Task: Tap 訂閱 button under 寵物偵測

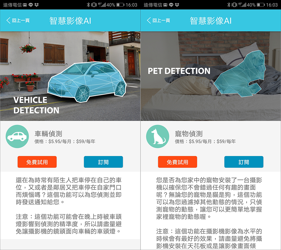Action: point(244,162)
